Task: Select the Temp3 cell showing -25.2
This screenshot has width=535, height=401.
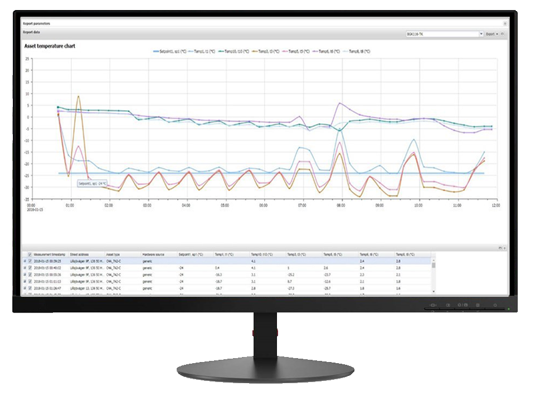Action: (x=291, y=275)
